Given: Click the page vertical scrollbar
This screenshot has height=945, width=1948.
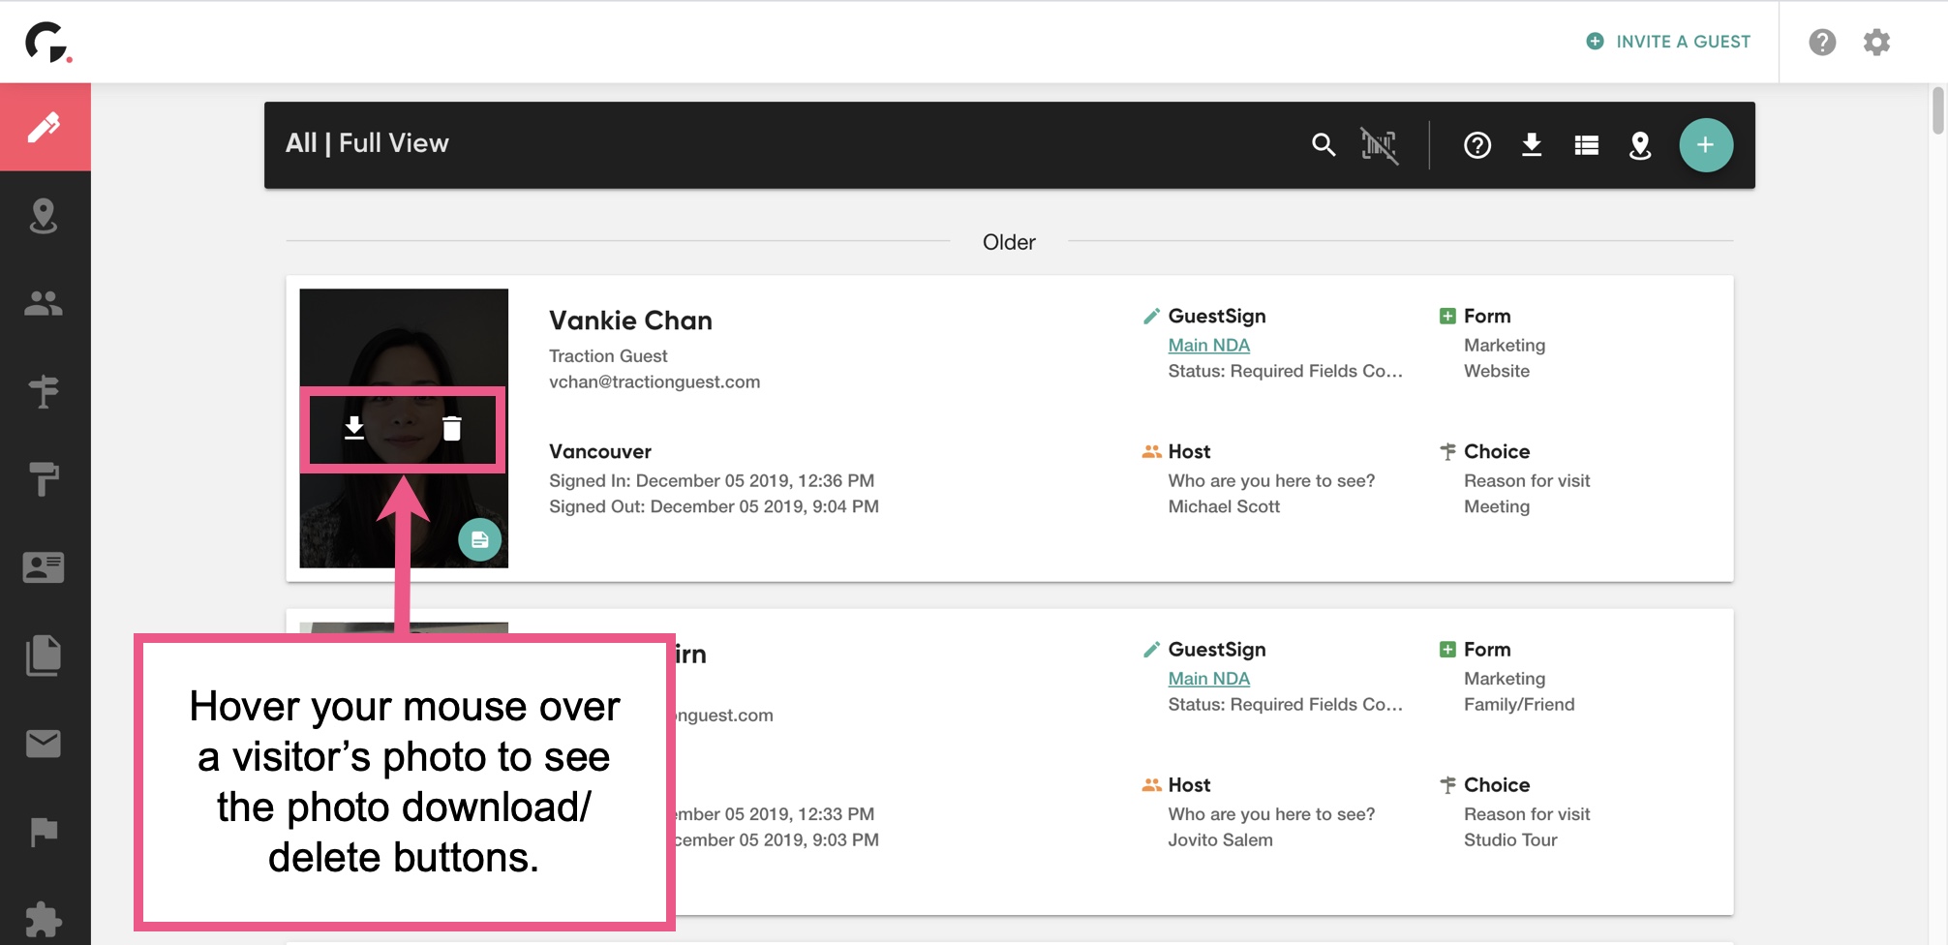Looking at the screenshot, I should pyautogui.click(x=1937, y=111).
